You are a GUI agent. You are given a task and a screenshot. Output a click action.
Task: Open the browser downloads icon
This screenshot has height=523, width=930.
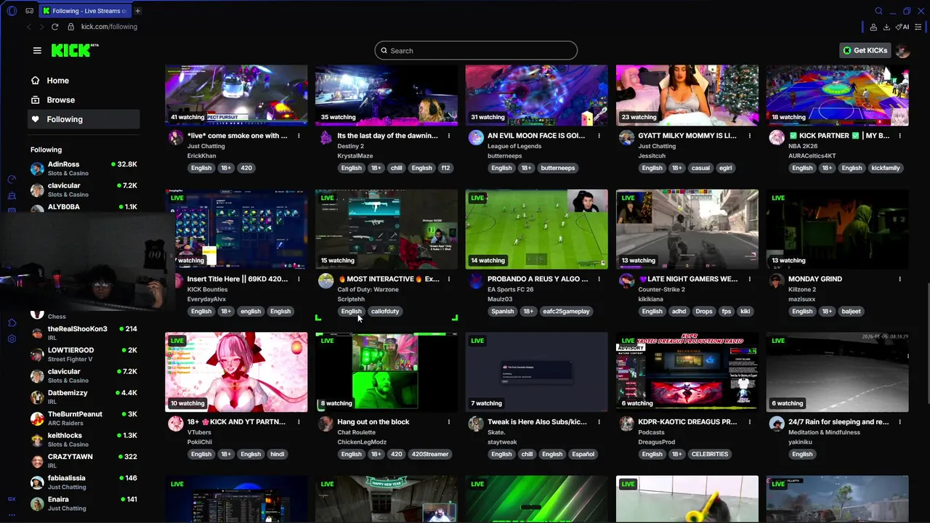886,27
